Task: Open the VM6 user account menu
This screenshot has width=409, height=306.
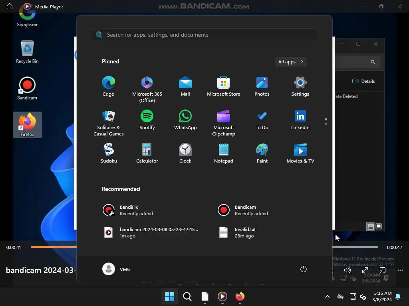Action: [x=116, y=269]
